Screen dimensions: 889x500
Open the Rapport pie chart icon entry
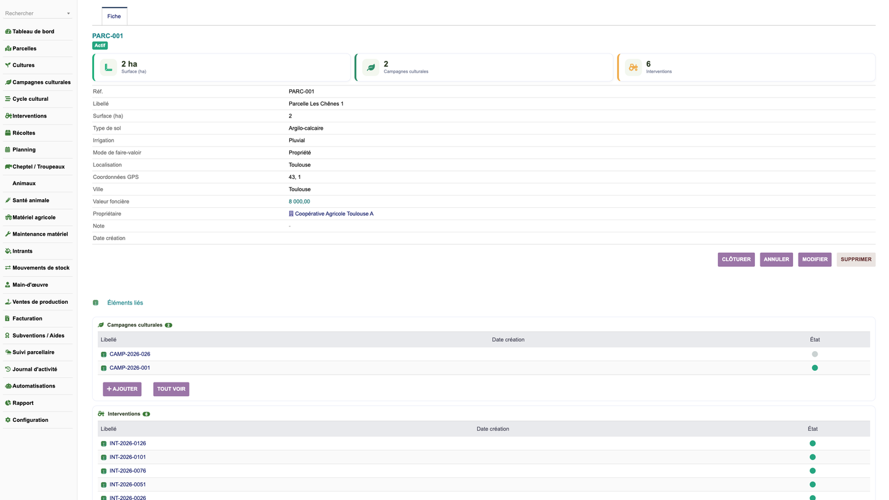[x=8, y=403]
